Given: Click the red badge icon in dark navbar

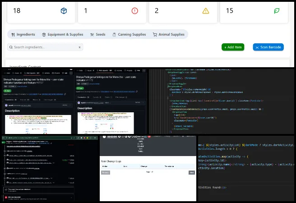Looking at the screenshot, I should point(149,136).
